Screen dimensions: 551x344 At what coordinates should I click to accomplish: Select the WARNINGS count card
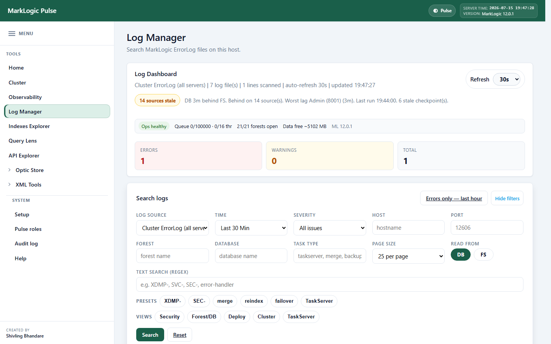click(x=329, y=156)
